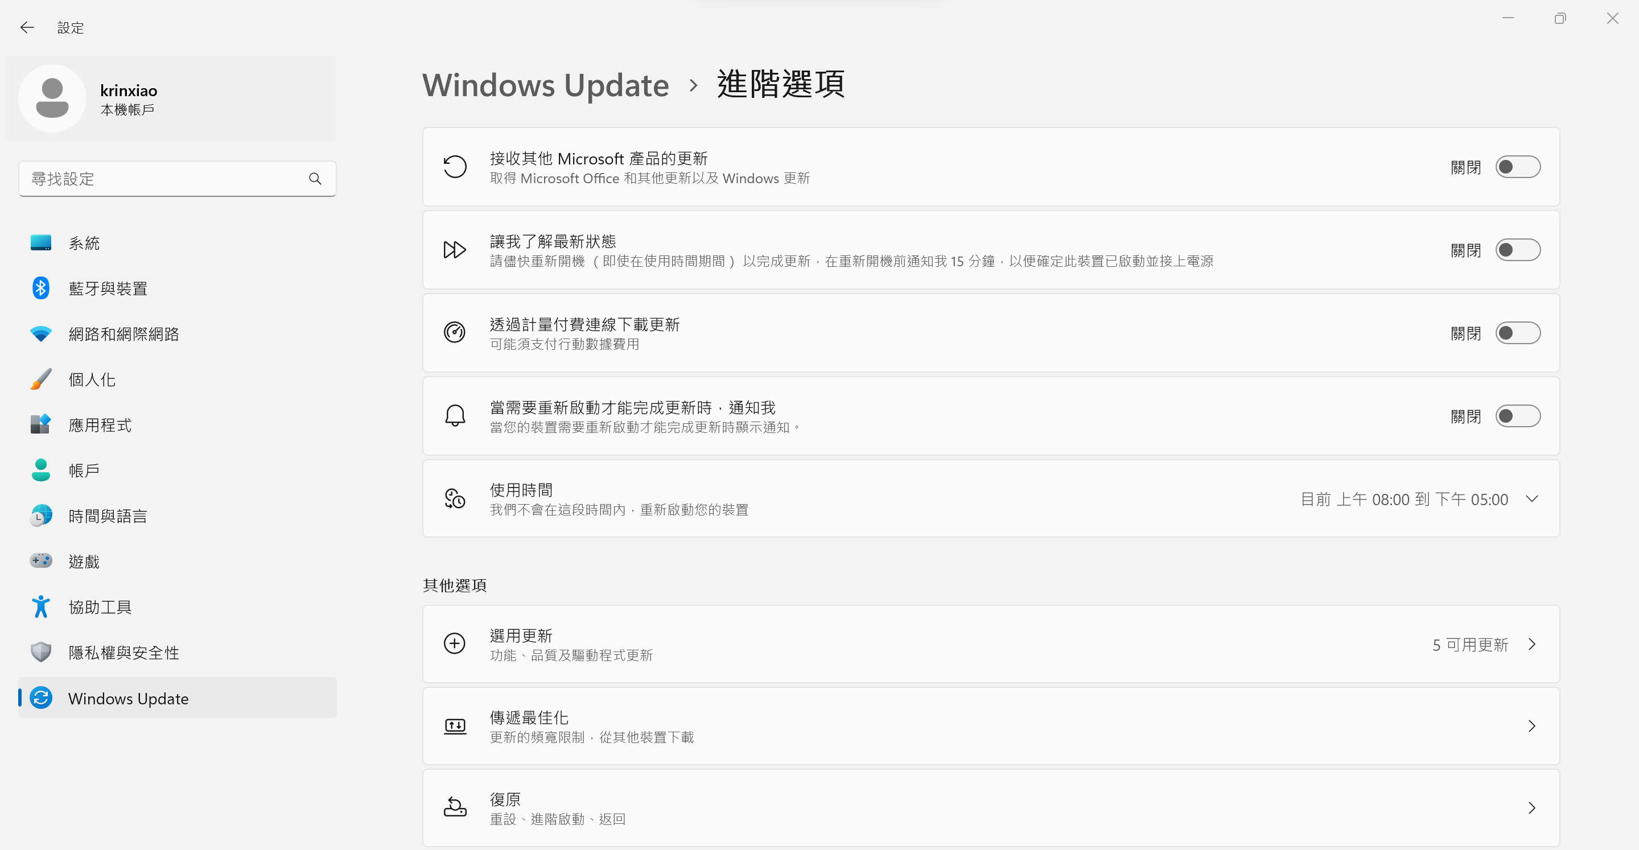Select 帳戶 label in sidebar

[84, 470]
